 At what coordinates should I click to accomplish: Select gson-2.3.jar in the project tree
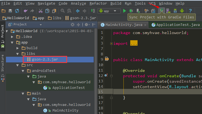point(50,59)
